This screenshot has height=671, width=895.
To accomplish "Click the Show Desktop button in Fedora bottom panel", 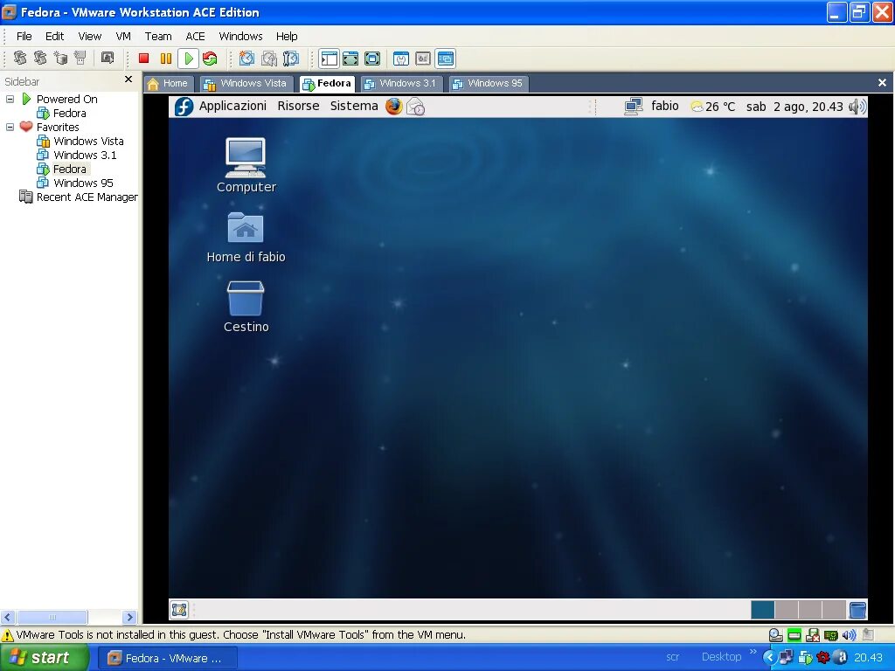I will [x=179, y=610].
